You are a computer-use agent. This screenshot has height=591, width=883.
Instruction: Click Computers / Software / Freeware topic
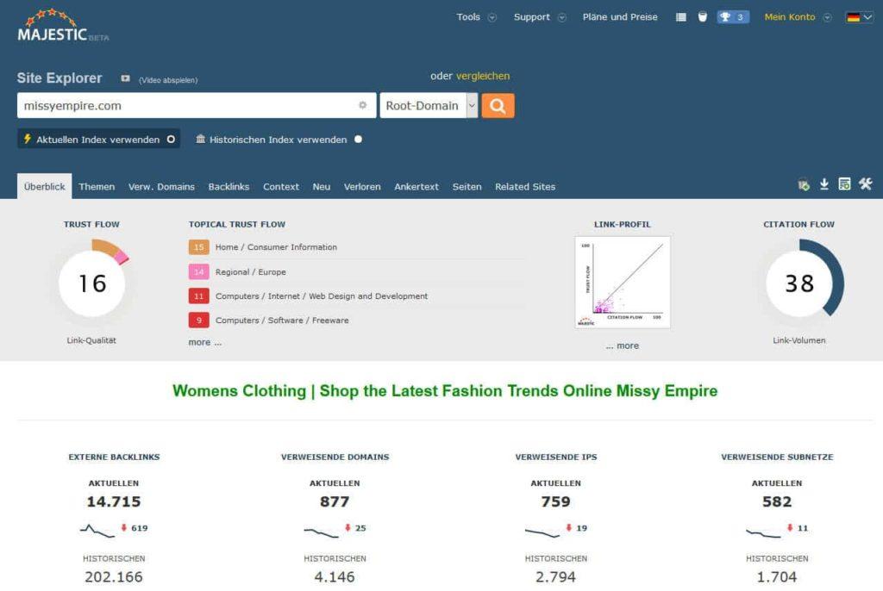(x=282, y=320)
